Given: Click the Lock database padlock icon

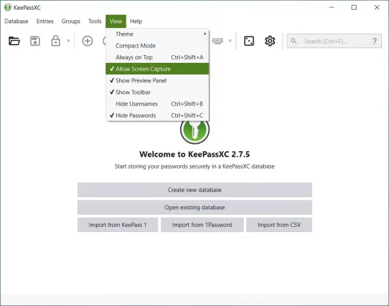Looking at the screenshot, I should pos(56,41).
